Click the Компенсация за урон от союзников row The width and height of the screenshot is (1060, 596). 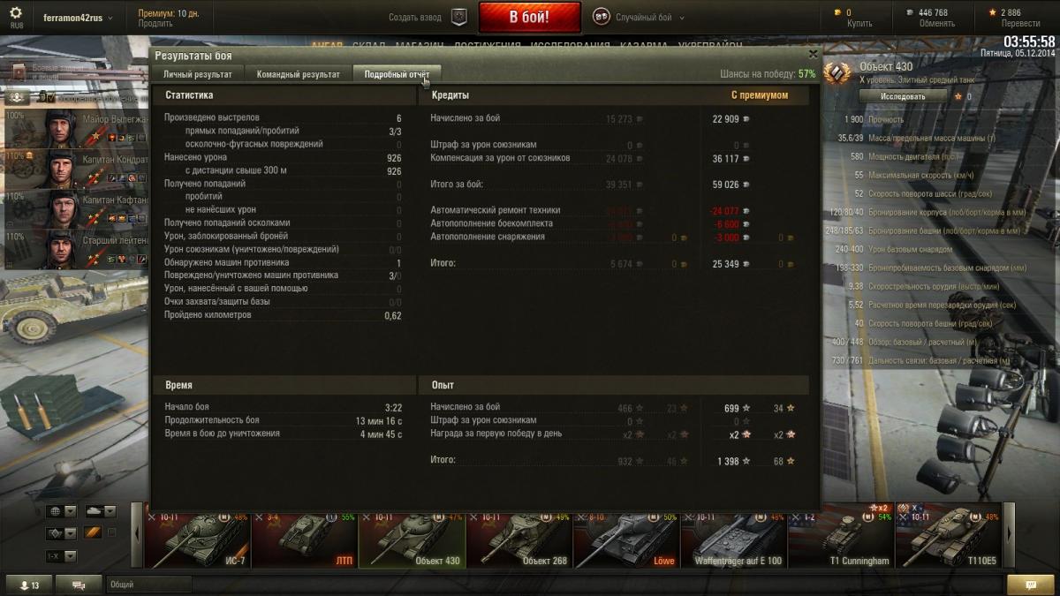coord(614,158)
